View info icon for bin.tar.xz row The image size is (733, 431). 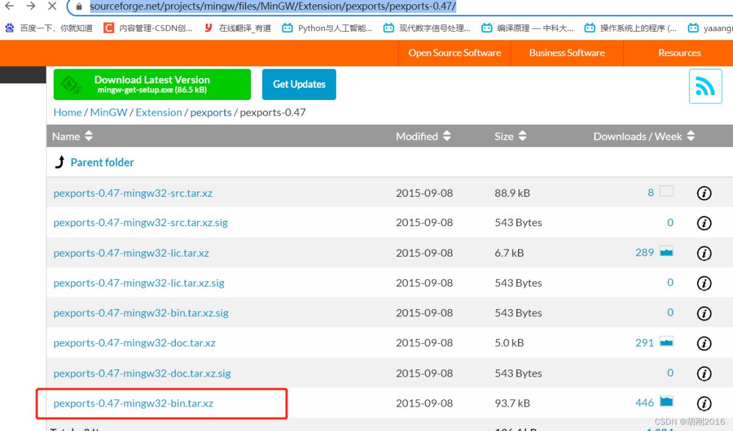click(704, 404)
